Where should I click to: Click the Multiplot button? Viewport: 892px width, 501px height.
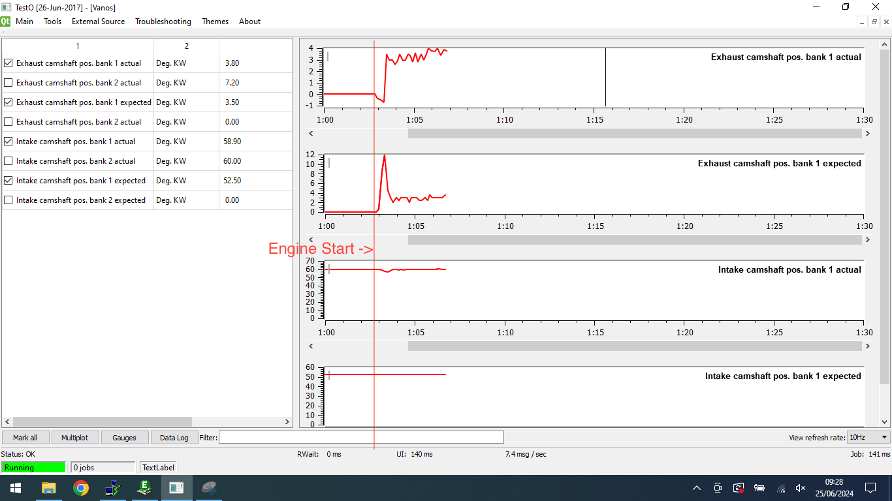coord(75,438)
